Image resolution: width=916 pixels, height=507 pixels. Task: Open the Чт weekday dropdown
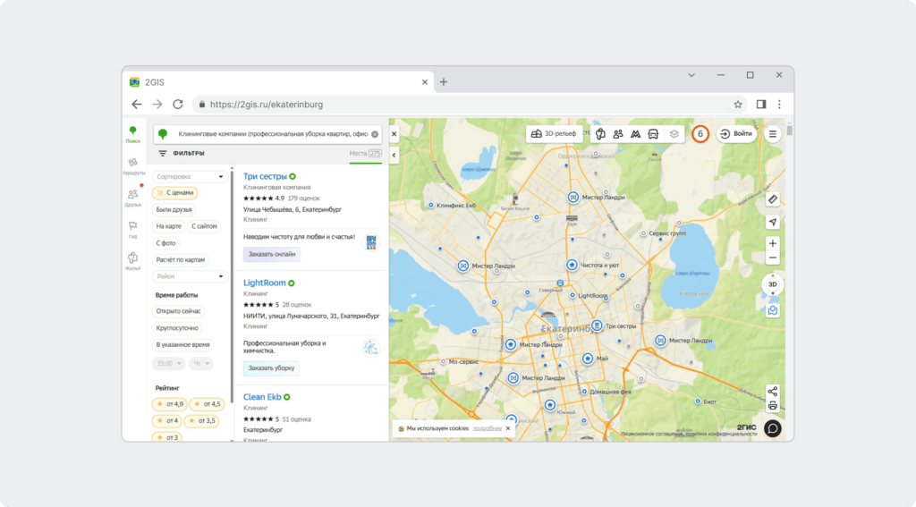pyautogui.click(x=201, y=363)
